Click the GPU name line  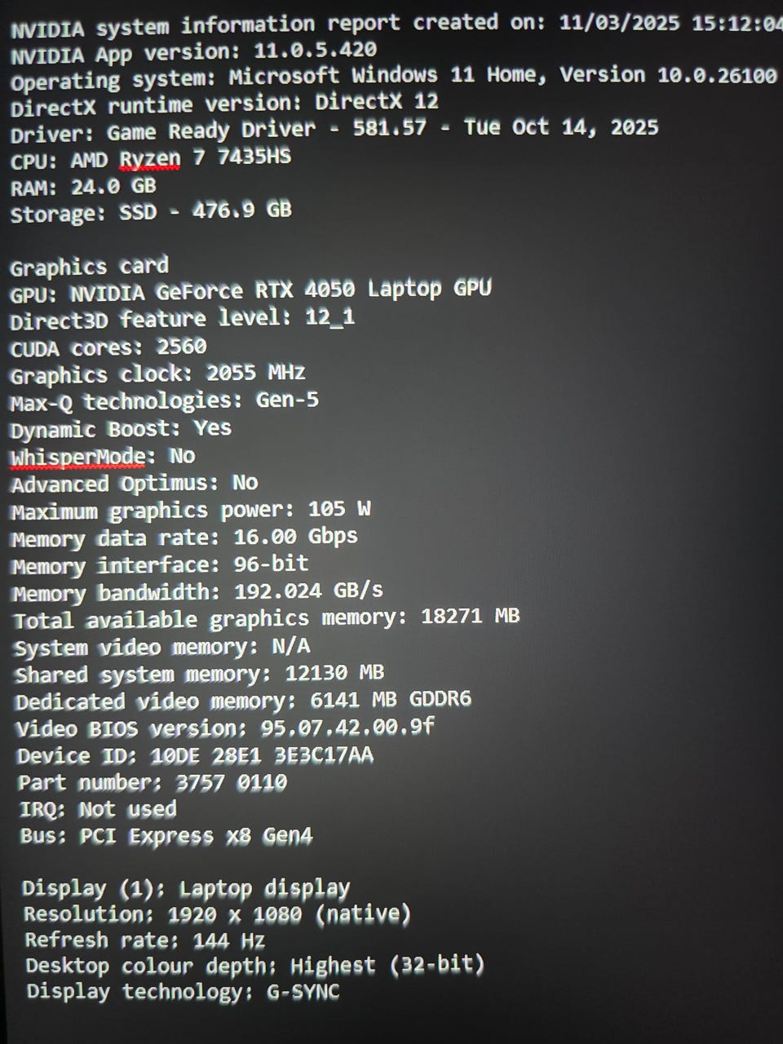tap(250, 290)
